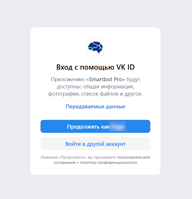Click the blurred account name on blue button
Image resolution: width=192 pixels, height=199 pixels.
(x=118, y=127)
